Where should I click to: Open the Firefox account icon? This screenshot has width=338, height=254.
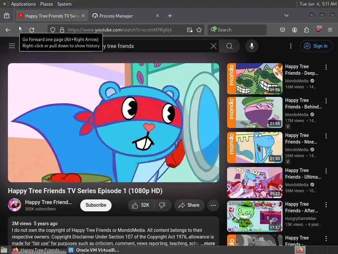[294, 30]
